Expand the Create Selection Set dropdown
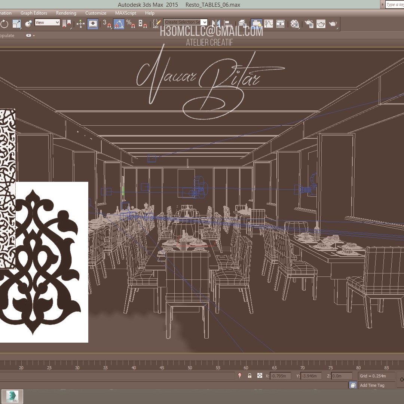 pos(204,22)
